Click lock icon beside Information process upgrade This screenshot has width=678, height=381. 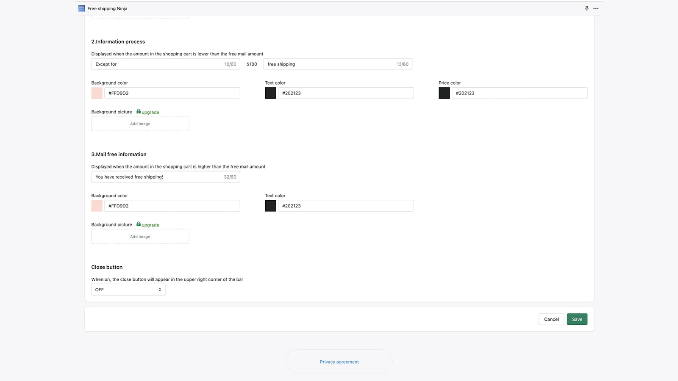pyautogui.click(x=139, y=111)
